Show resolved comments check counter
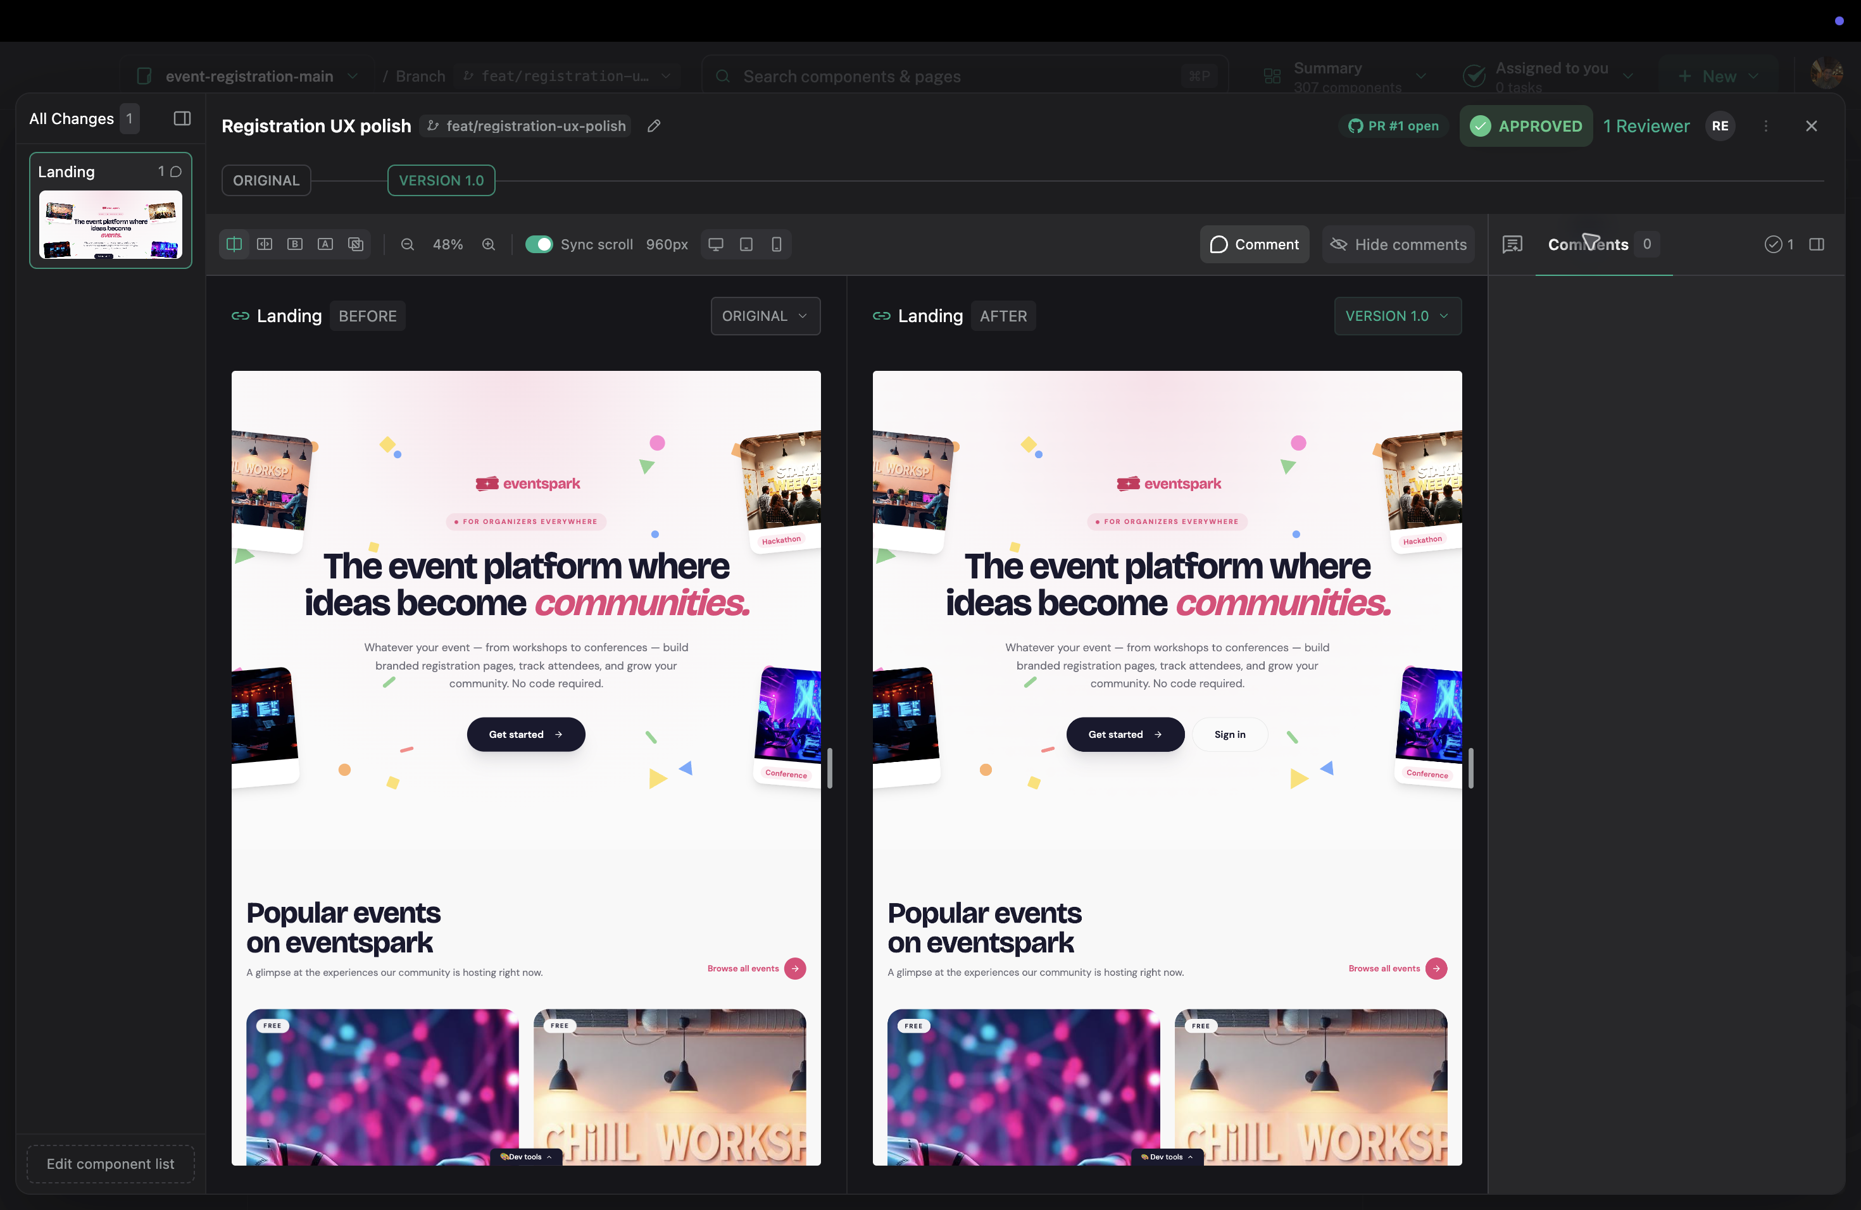This screenshot has height=1210, width=1861. [x=1779, y=245]
